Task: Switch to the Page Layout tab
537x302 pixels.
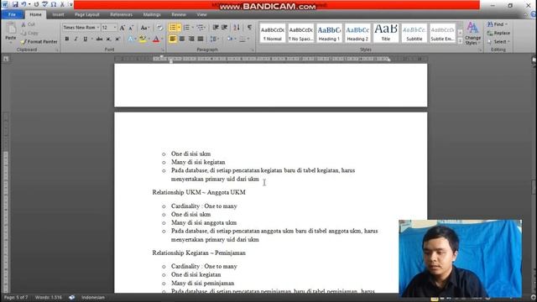Action: point(87,14)
